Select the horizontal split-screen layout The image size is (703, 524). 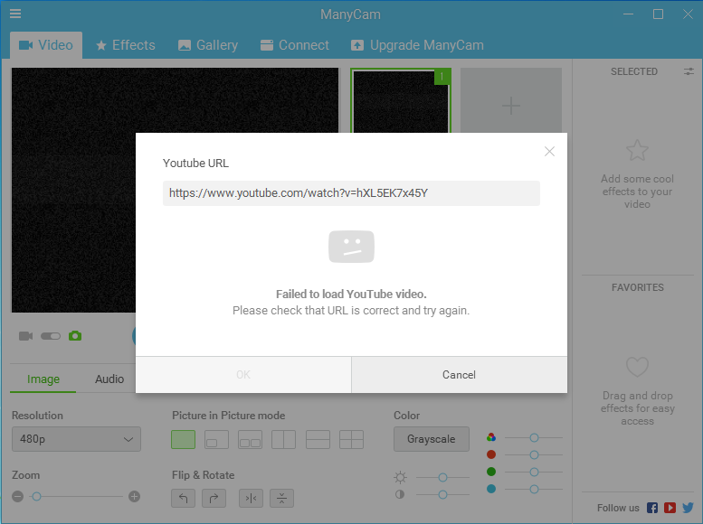click(x=318, y=439)
